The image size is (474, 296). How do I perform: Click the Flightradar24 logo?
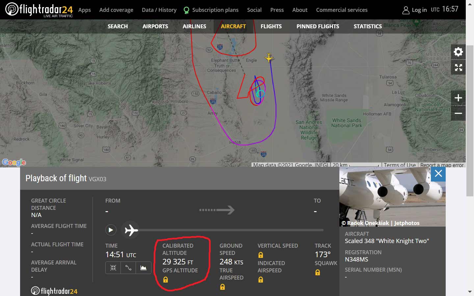pyautogui.click(x=39, y=10)
